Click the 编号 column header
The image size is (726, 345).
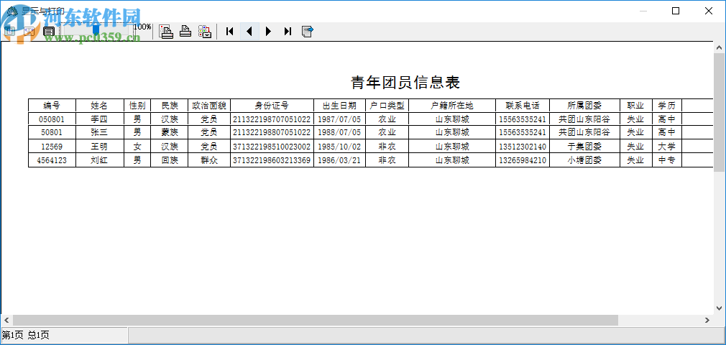52,105
